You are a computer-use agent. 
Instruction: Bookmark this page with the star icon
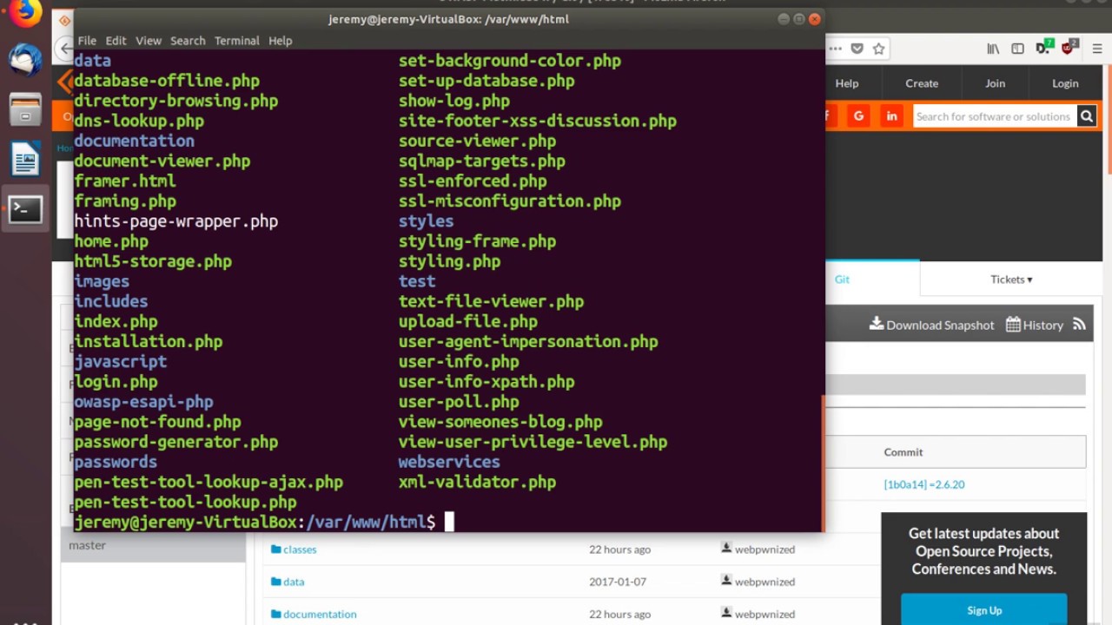(x=878, y=49)
